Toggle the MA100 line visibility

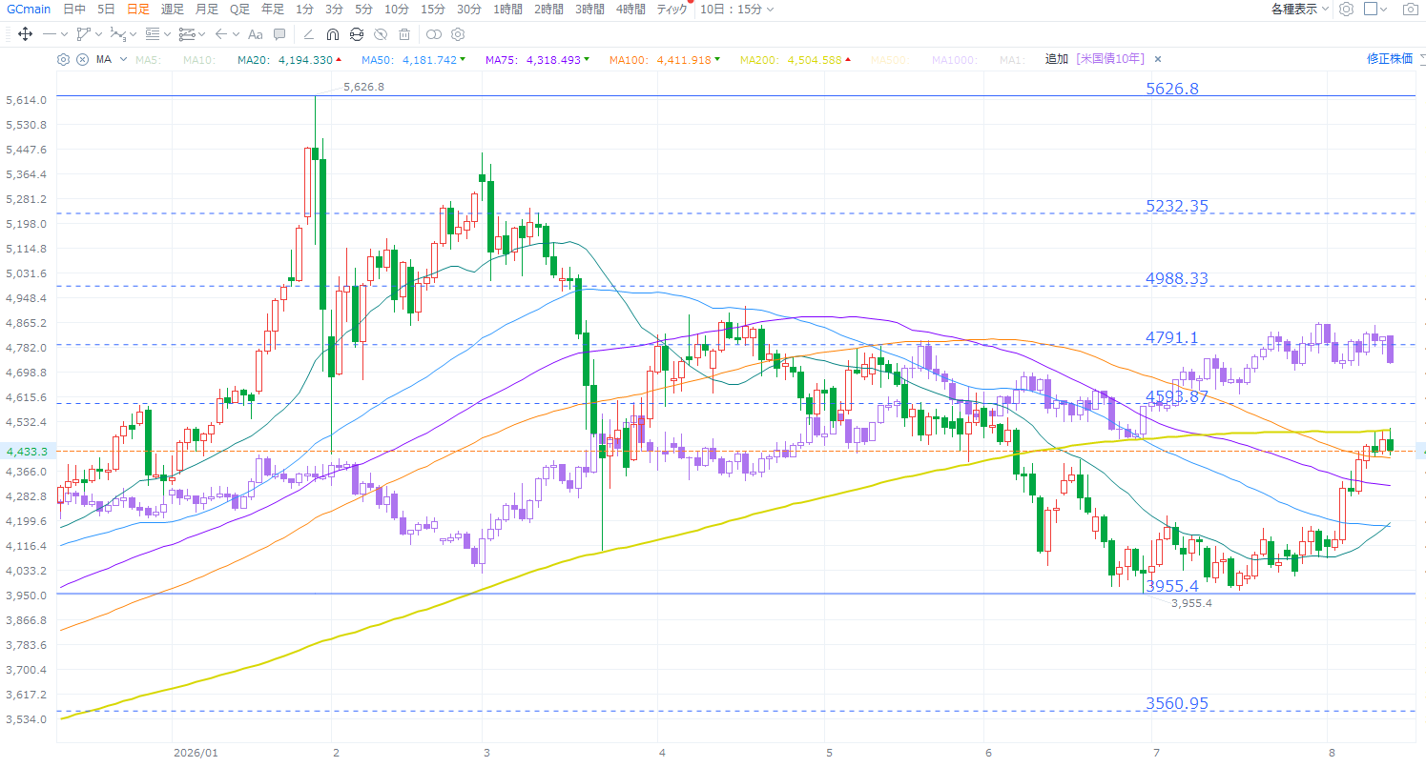(663, 59)
